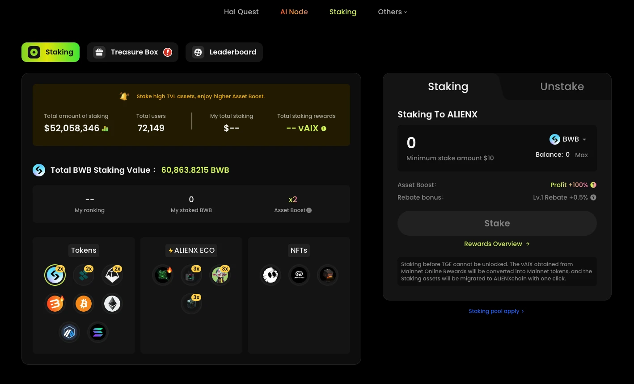634x384 pixels.
Task: Click the help icon next to Profit +100%
Action: pyautogui.click(x=593, y=185)
